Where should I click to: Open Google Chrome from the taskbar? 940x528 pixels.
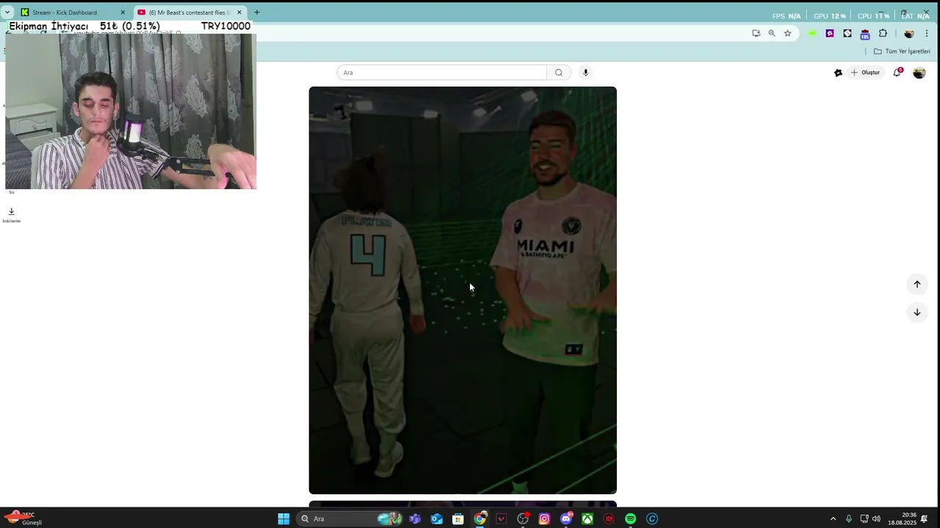pos(480,519)
